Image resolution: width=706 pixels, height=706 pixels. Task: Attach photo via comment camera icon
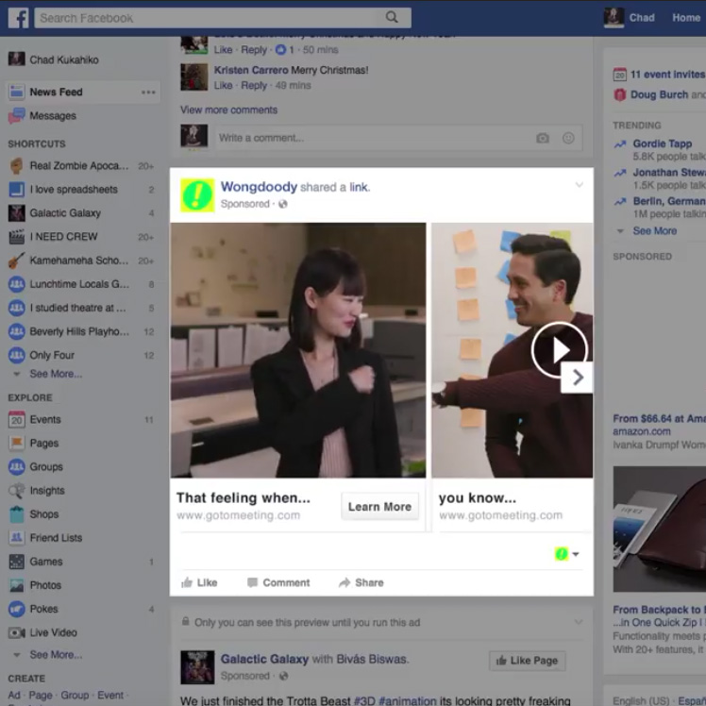click(543, 138)
